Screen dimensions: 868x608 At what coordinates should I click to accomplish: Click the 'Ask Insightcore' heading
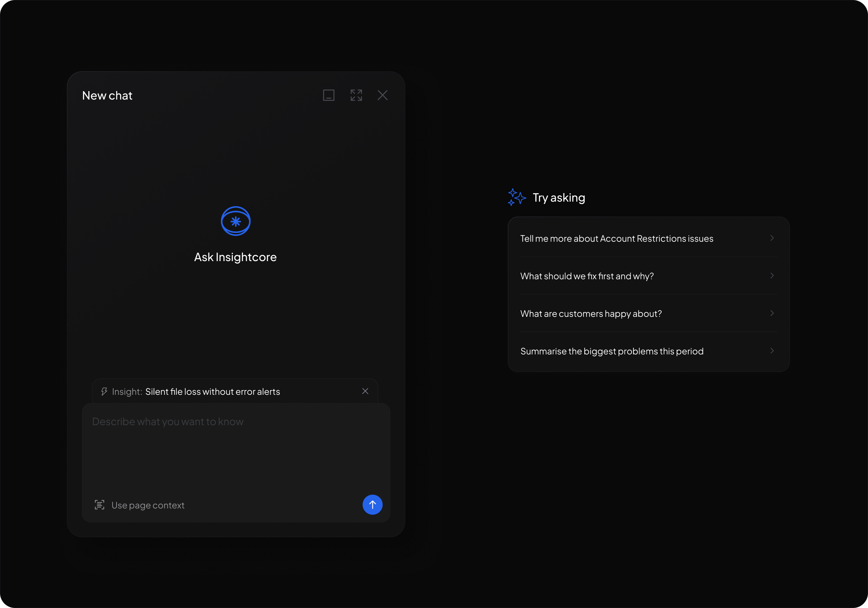click(235, 257)
